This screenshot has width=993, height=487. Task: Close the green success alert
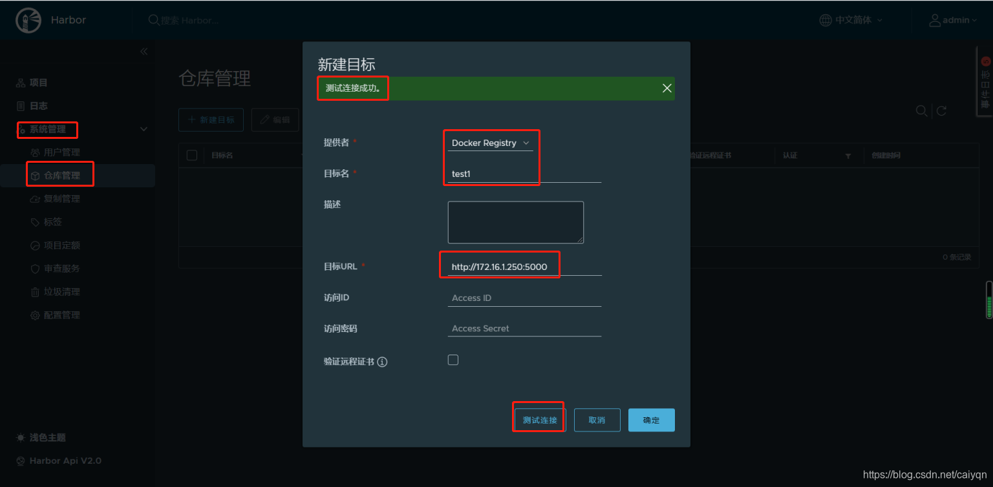tap(667, 88)
